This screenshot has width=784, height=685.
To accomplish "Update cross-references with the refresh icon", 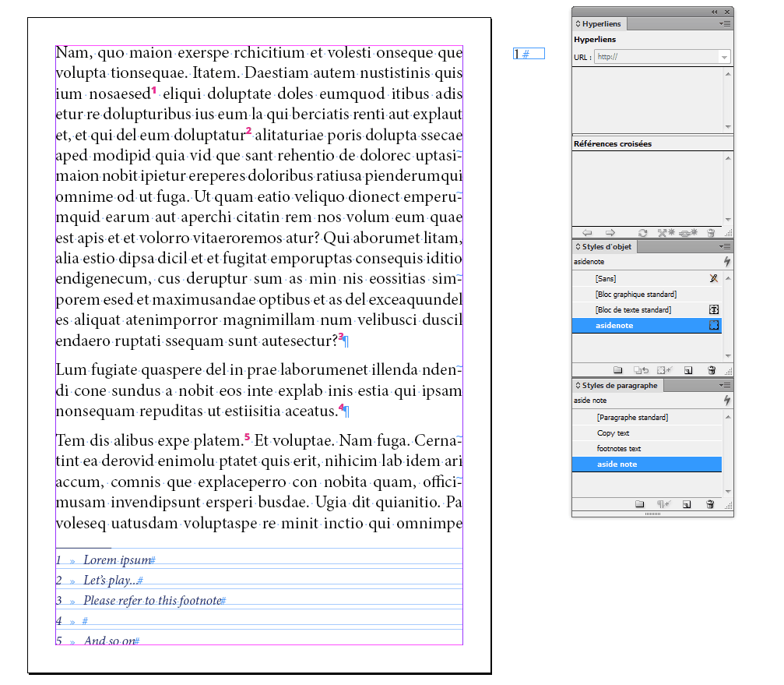I will point(643,232).
